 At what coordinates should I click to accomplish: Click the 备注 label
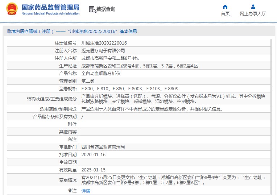tap(72, 139)
